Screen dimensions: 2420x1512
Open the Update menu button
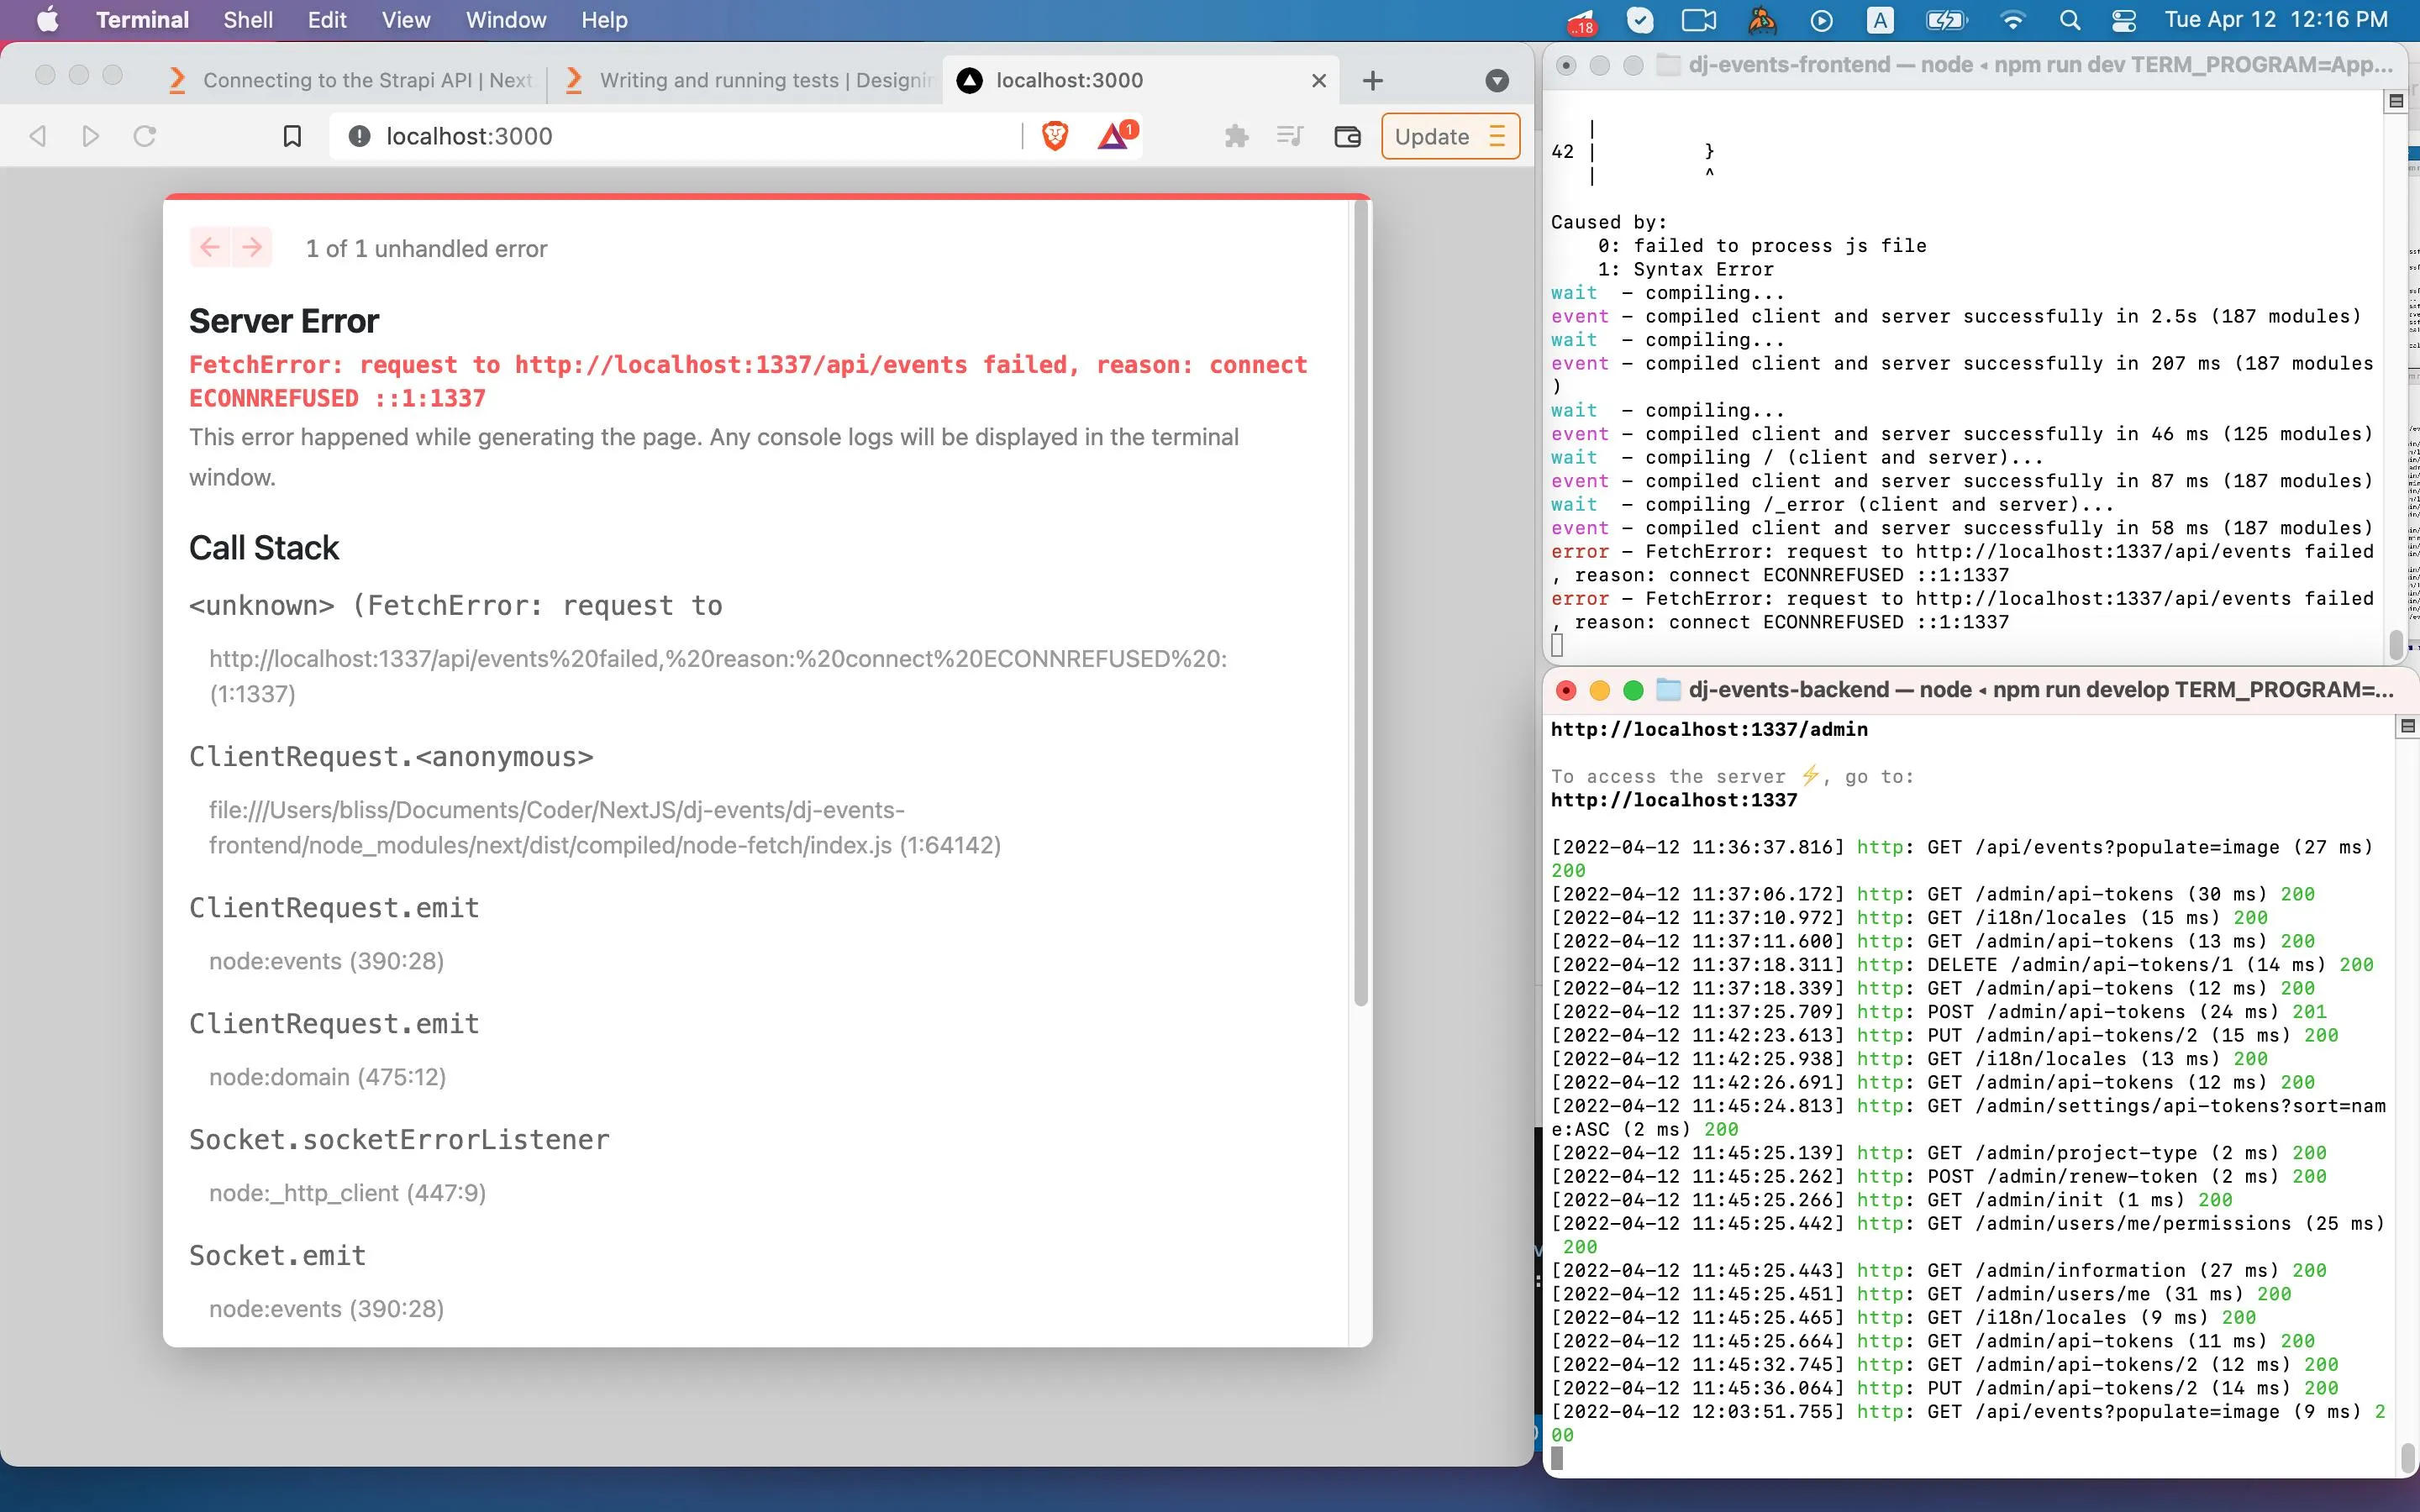click(x=1449, y=136)
